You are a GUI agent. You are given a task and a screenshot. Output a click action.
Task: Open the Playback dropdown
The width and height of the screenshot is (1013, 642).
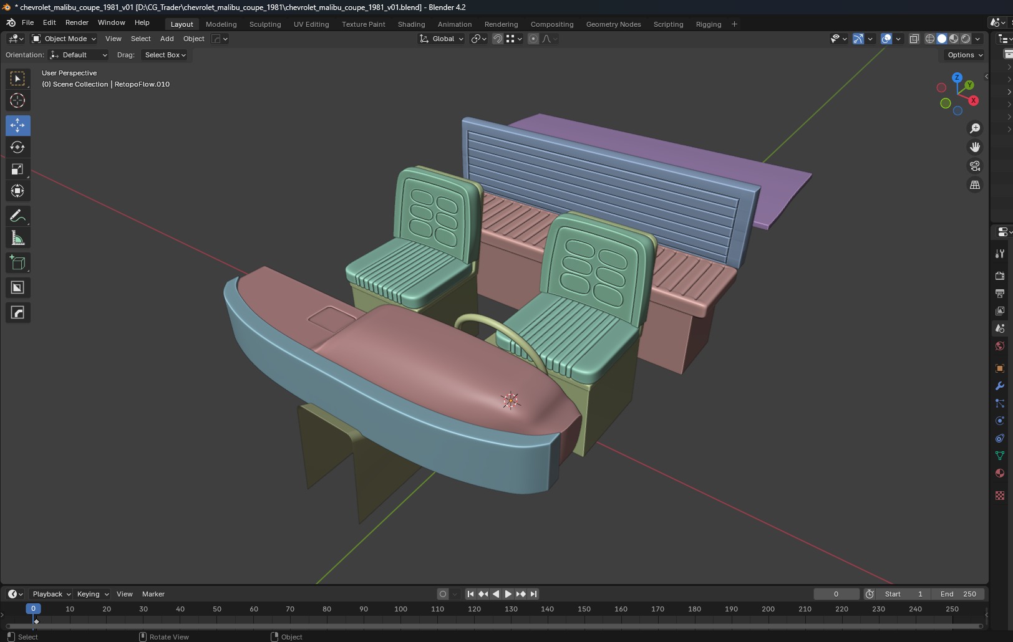tap(51, 594)
